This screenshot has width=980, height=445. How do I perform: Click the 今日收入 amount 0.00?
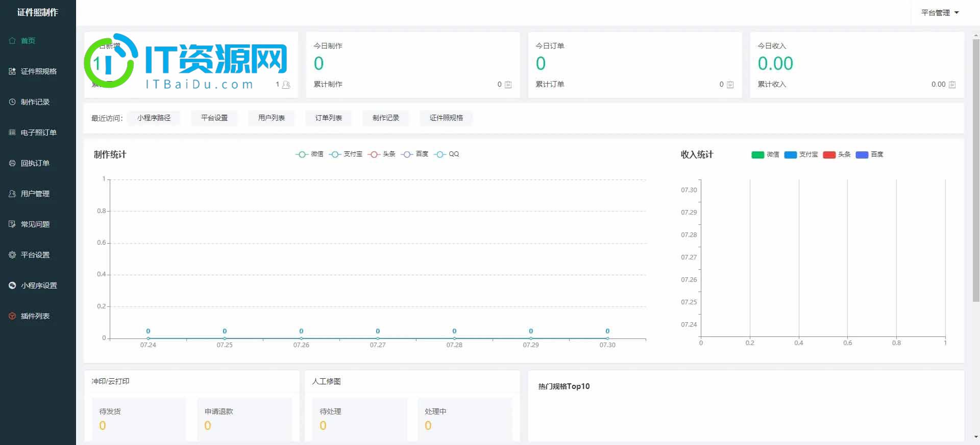(x=775, y=64)
